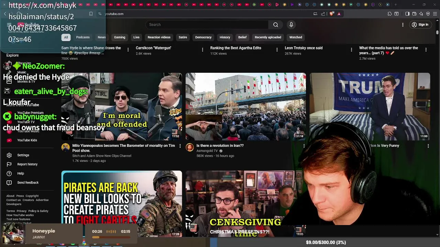The image size is (440, 247).
Task: Click the Report history flag icon
Action: [x=9, y=164]
